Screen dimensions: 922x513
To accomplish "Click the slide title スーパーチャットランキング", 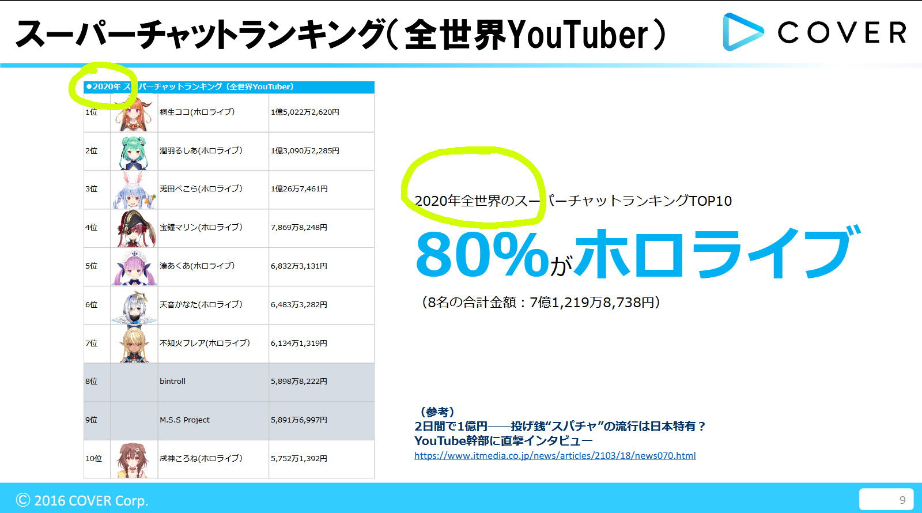I will pos(341,34).
